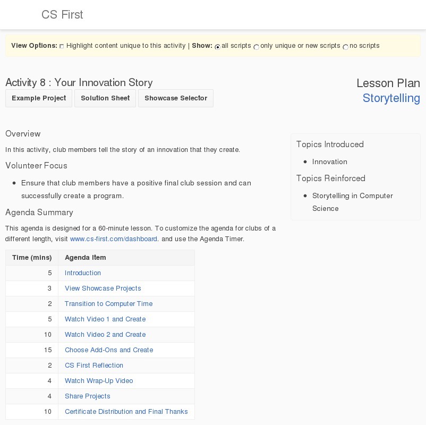Viewport: 426px width, 425px height.
Task: Visit the www.cs-first.com/dashboard link
Action: point(113,239)
